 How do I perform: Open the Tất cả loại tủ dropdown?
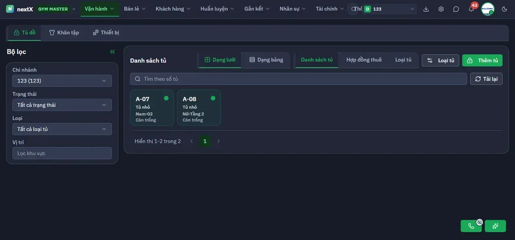[62, 129]
